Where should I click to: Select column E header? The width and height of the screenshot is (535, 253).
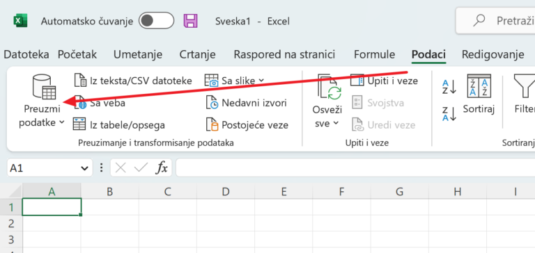[284, 192]
